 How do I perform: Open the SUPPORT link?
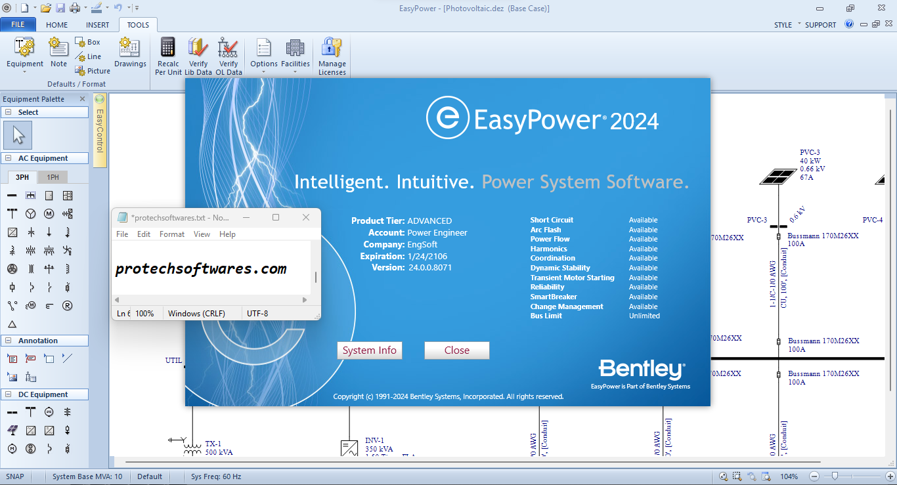pos(821,25)
